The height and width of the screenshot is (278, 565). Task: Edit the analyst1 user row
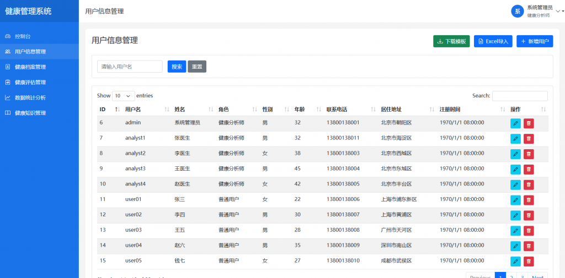click(516, 139)
